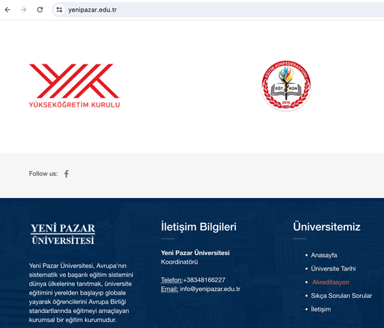
Task: Visit the Facebook page via the f icon
Action: pyautogui.click(x=66, y=174)
